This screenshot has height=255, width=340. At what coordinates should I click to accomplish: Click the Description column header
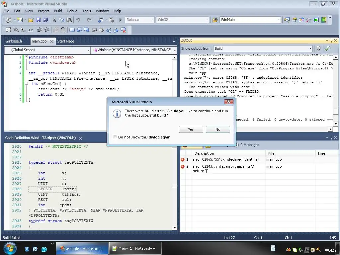pos(228,153)
